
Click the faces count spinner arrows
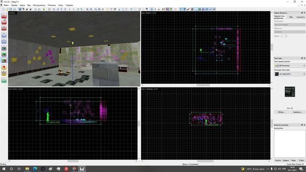pos(286,36)
